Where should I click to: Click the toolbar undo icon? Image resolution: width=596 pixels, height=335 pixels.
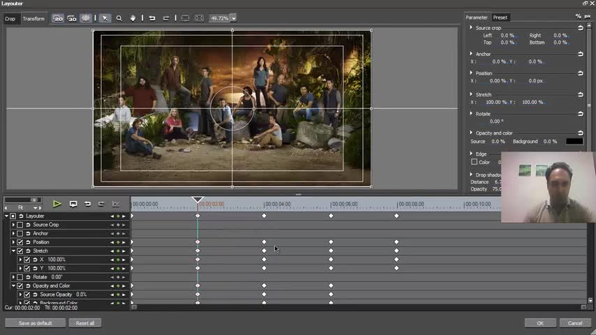[152, 18]
